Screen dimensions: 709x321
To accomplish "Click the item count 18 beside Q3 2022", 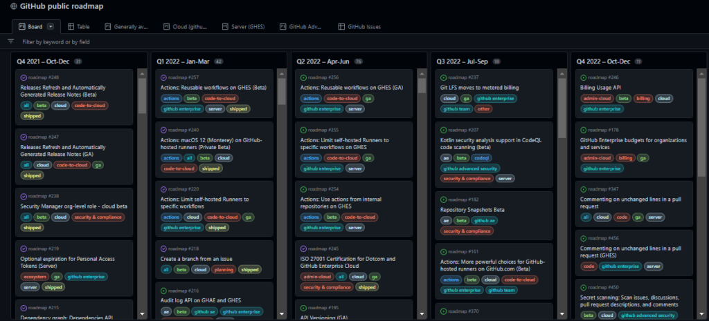I will click(x=496, y=61).
